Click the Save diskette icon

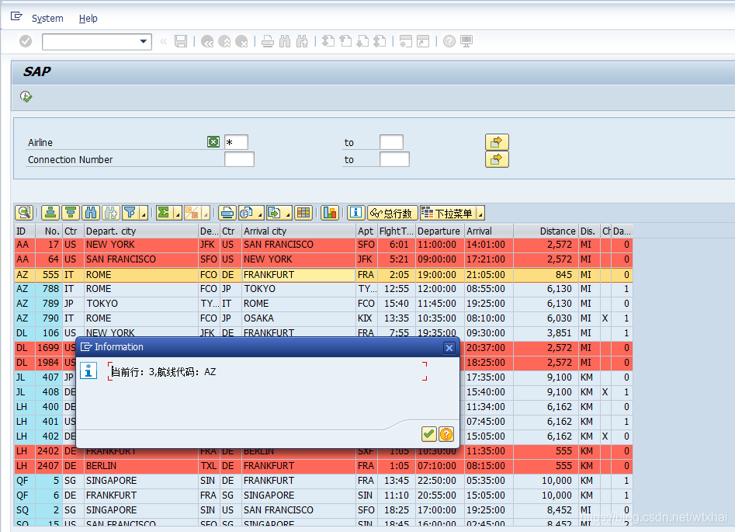181,41
